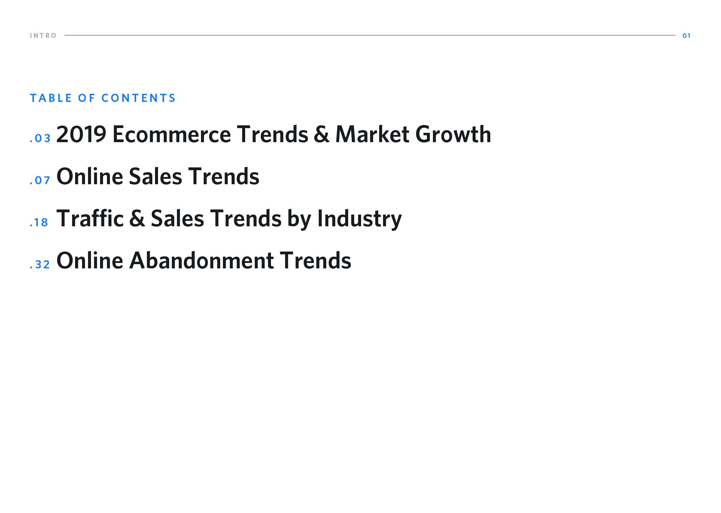Click the word "CONTENTS" in the heading
Image resolution: width=721 pixels, height=513 pixels.
138,98
